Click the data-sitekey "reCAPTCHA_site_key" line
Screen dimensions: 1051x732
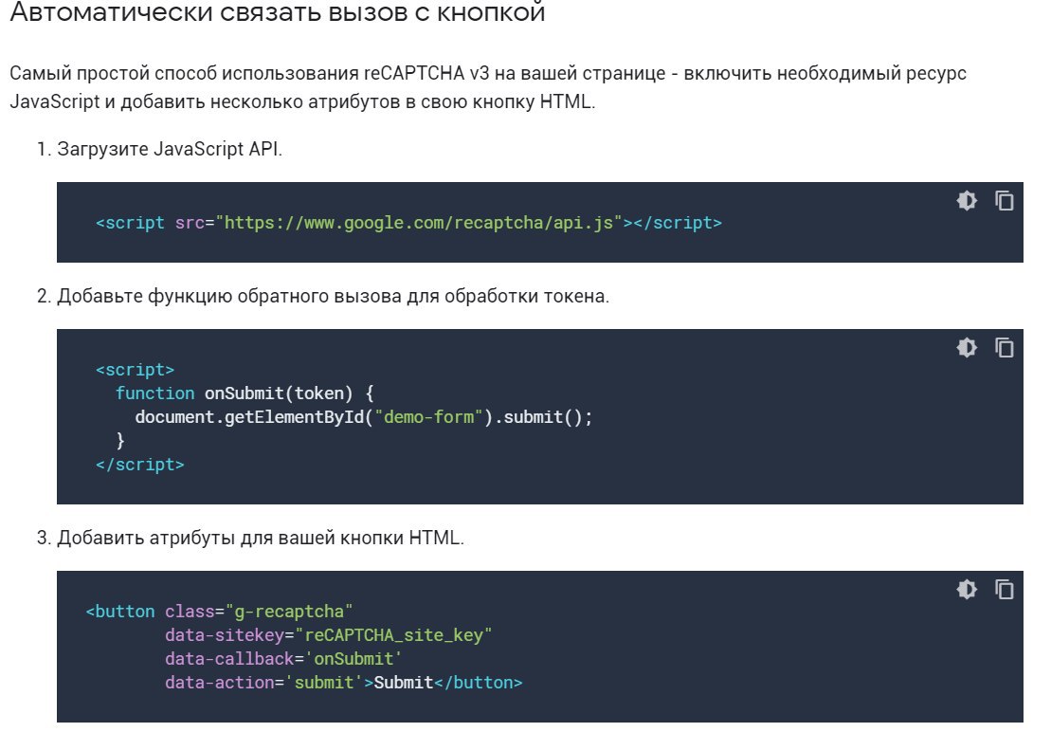(329, 634)
